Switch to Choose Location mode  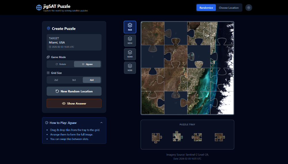coord(229,8)
